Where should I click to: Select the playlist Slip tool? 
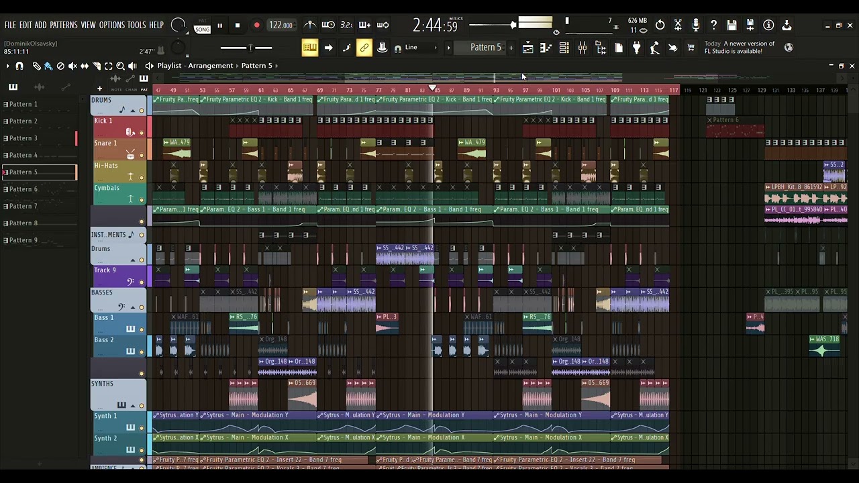pyautogui.click(x=85, y=66)
